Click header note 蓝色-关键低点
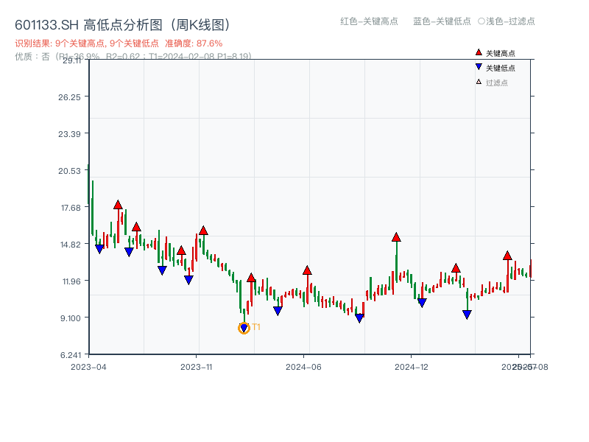The image size is (589, 442). click(442, 21)
